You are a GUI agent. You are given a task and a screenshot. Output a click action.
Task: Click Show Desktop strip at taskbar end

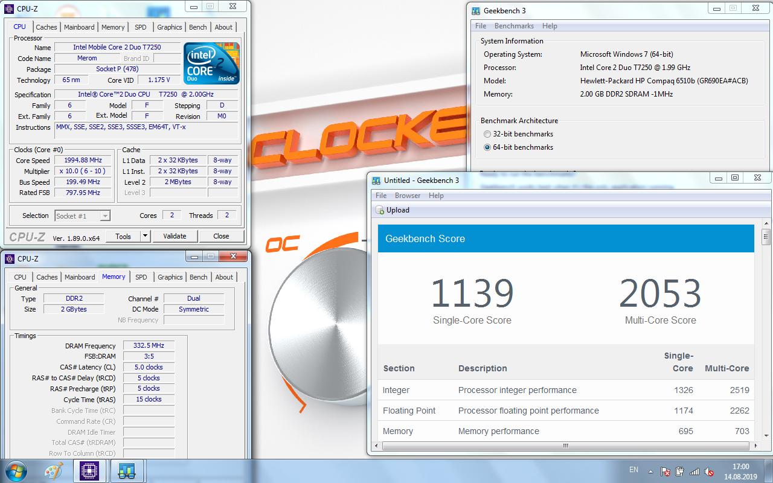769,471
